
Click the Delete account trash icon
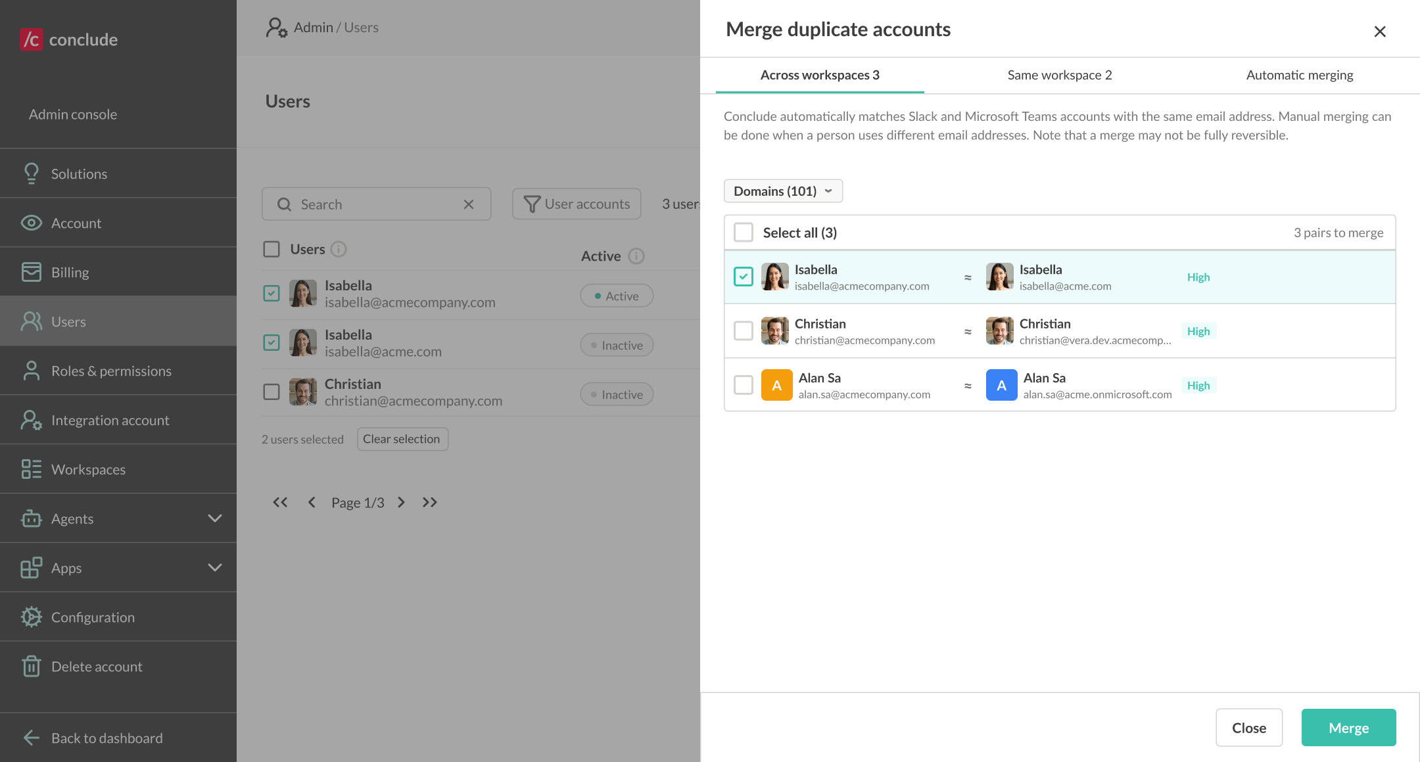coord(31,666)
